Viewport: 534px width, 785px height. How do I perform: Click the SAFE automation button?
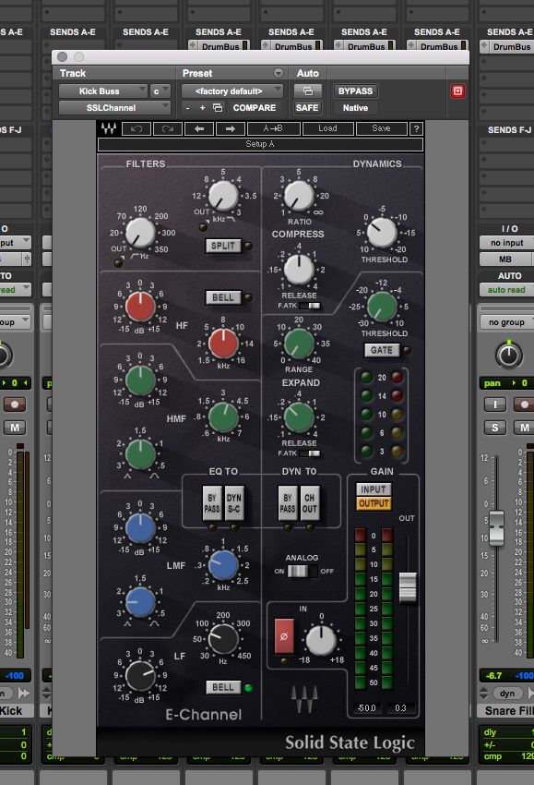tap(307, 108)
